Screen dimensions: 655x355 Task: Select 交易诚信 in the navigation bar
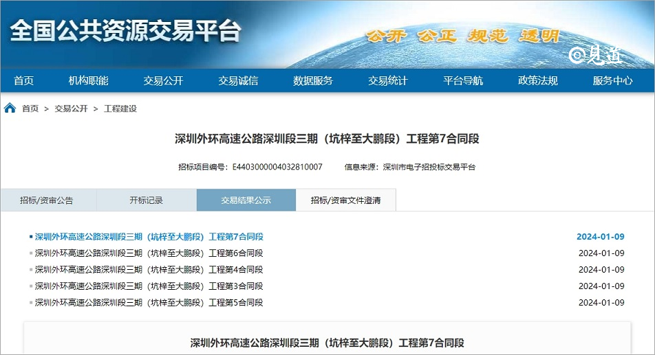(x=238, y=81)
